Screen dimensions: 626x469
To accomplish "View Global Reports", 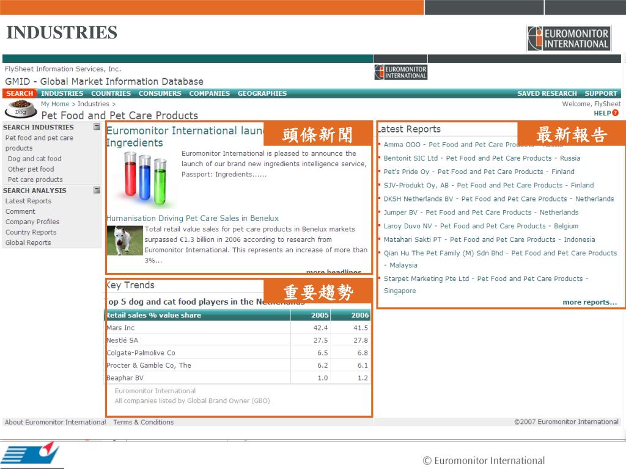I will tap(28, 242).
